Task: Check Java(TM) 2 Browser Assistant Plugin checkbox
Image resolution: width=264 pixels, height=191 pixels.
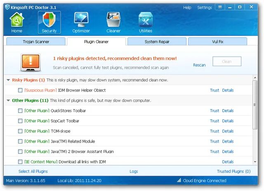Action: pos(20,151)
